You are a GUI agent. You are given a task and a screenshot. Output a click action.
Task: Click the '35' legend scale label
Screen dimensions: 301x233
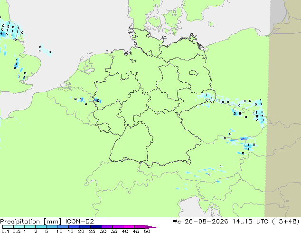(114, 231)
